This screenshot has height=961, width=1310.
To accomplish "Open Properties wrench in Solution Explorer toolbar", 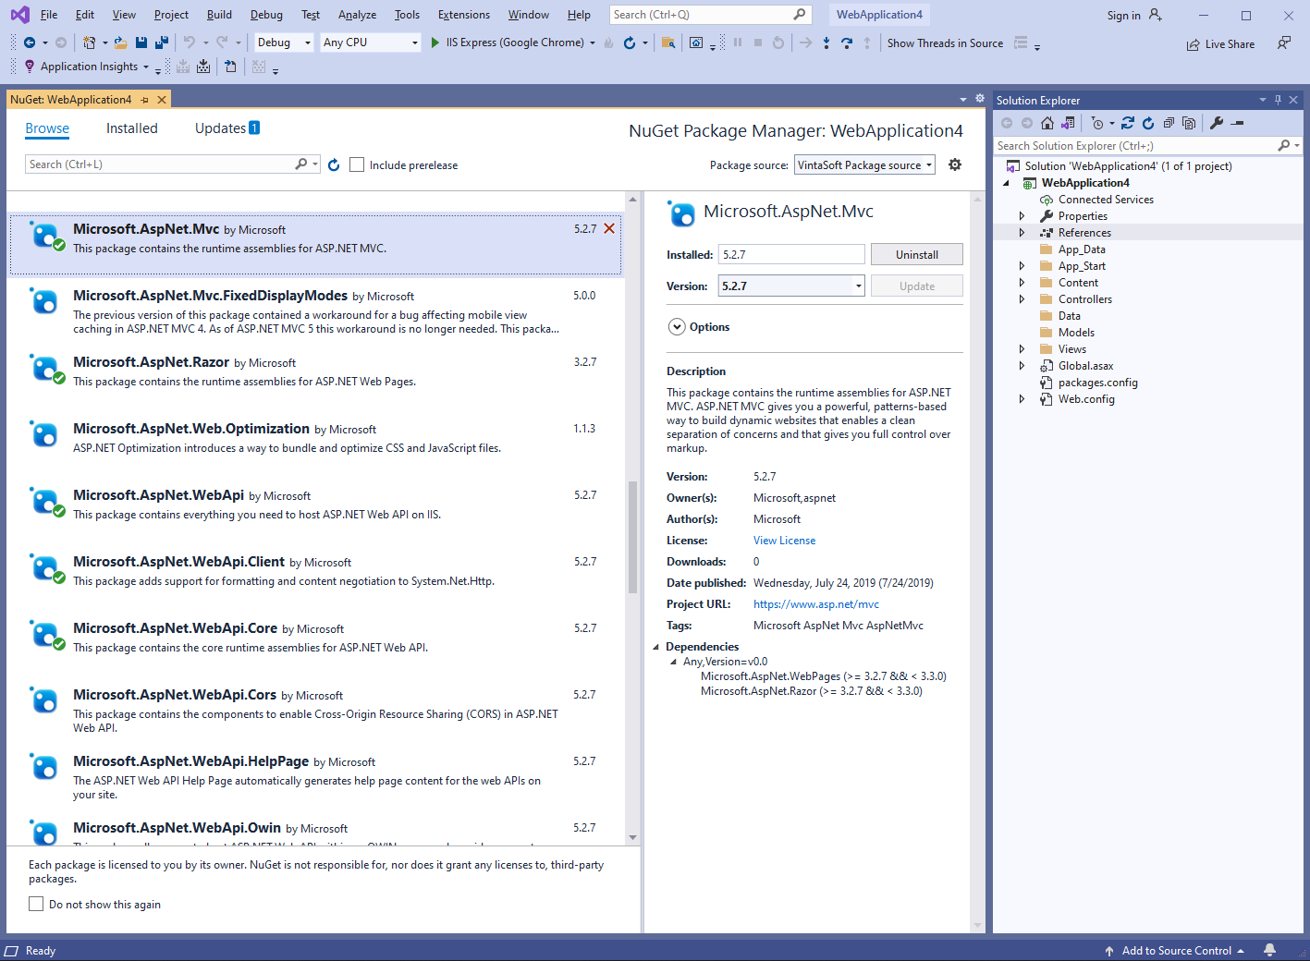I will 1217,123.
